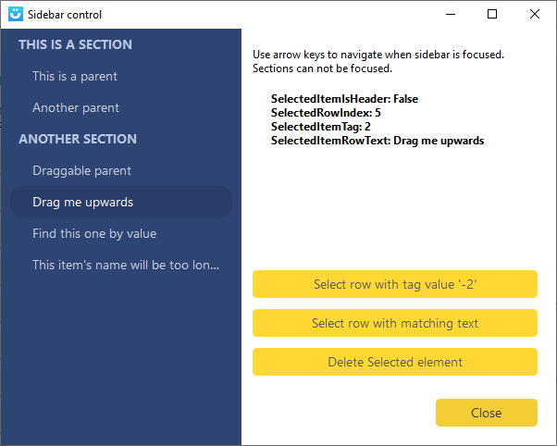Choose the 'Draggable parent' sidebar row
Image resolution: width=557 pixels, height=446 pixels.
pyautogui.click(x=81, y=170)
